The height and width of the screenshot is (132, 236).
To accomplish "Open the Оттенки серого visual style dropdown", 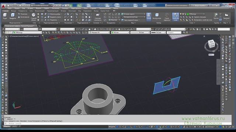I will (133, 14).
